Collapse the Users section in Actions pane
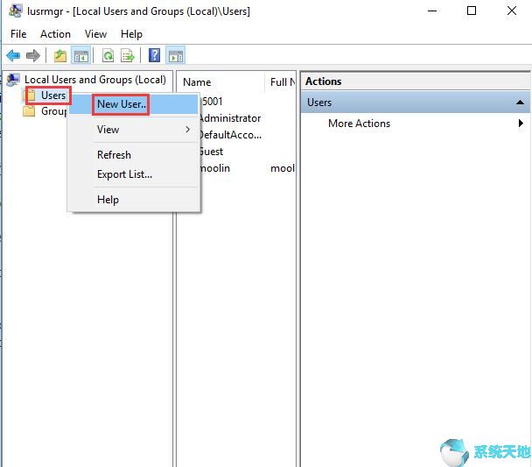 [520, 103]
